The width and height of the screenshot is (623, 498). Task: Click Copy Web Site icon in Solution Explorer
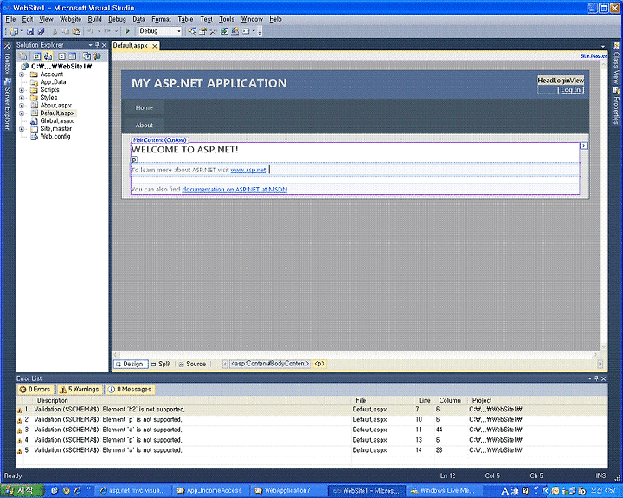pos(87,56)
